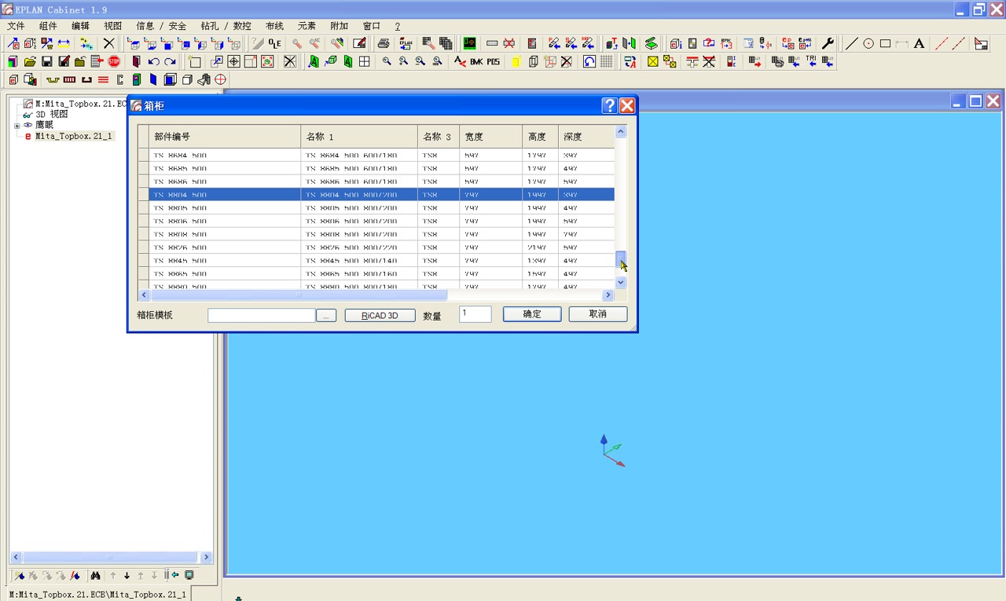Screen dimensions: 1006x601
Task: Click the red crosshair target icon
Action: 221,79
